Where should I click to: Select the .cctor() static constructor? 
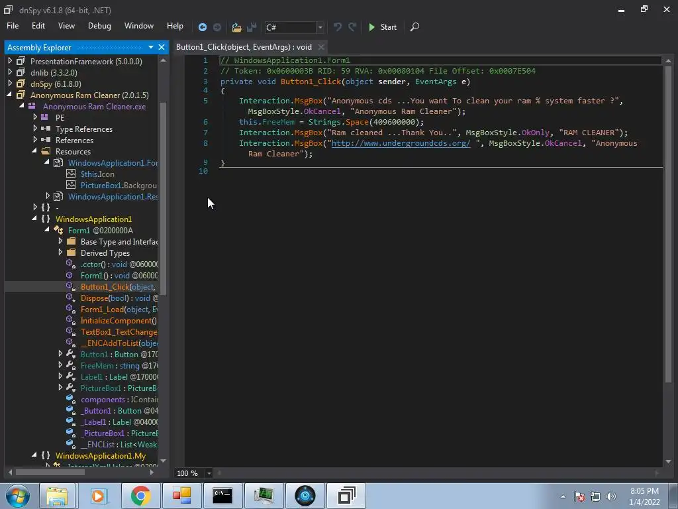click(x=119, y=264)
